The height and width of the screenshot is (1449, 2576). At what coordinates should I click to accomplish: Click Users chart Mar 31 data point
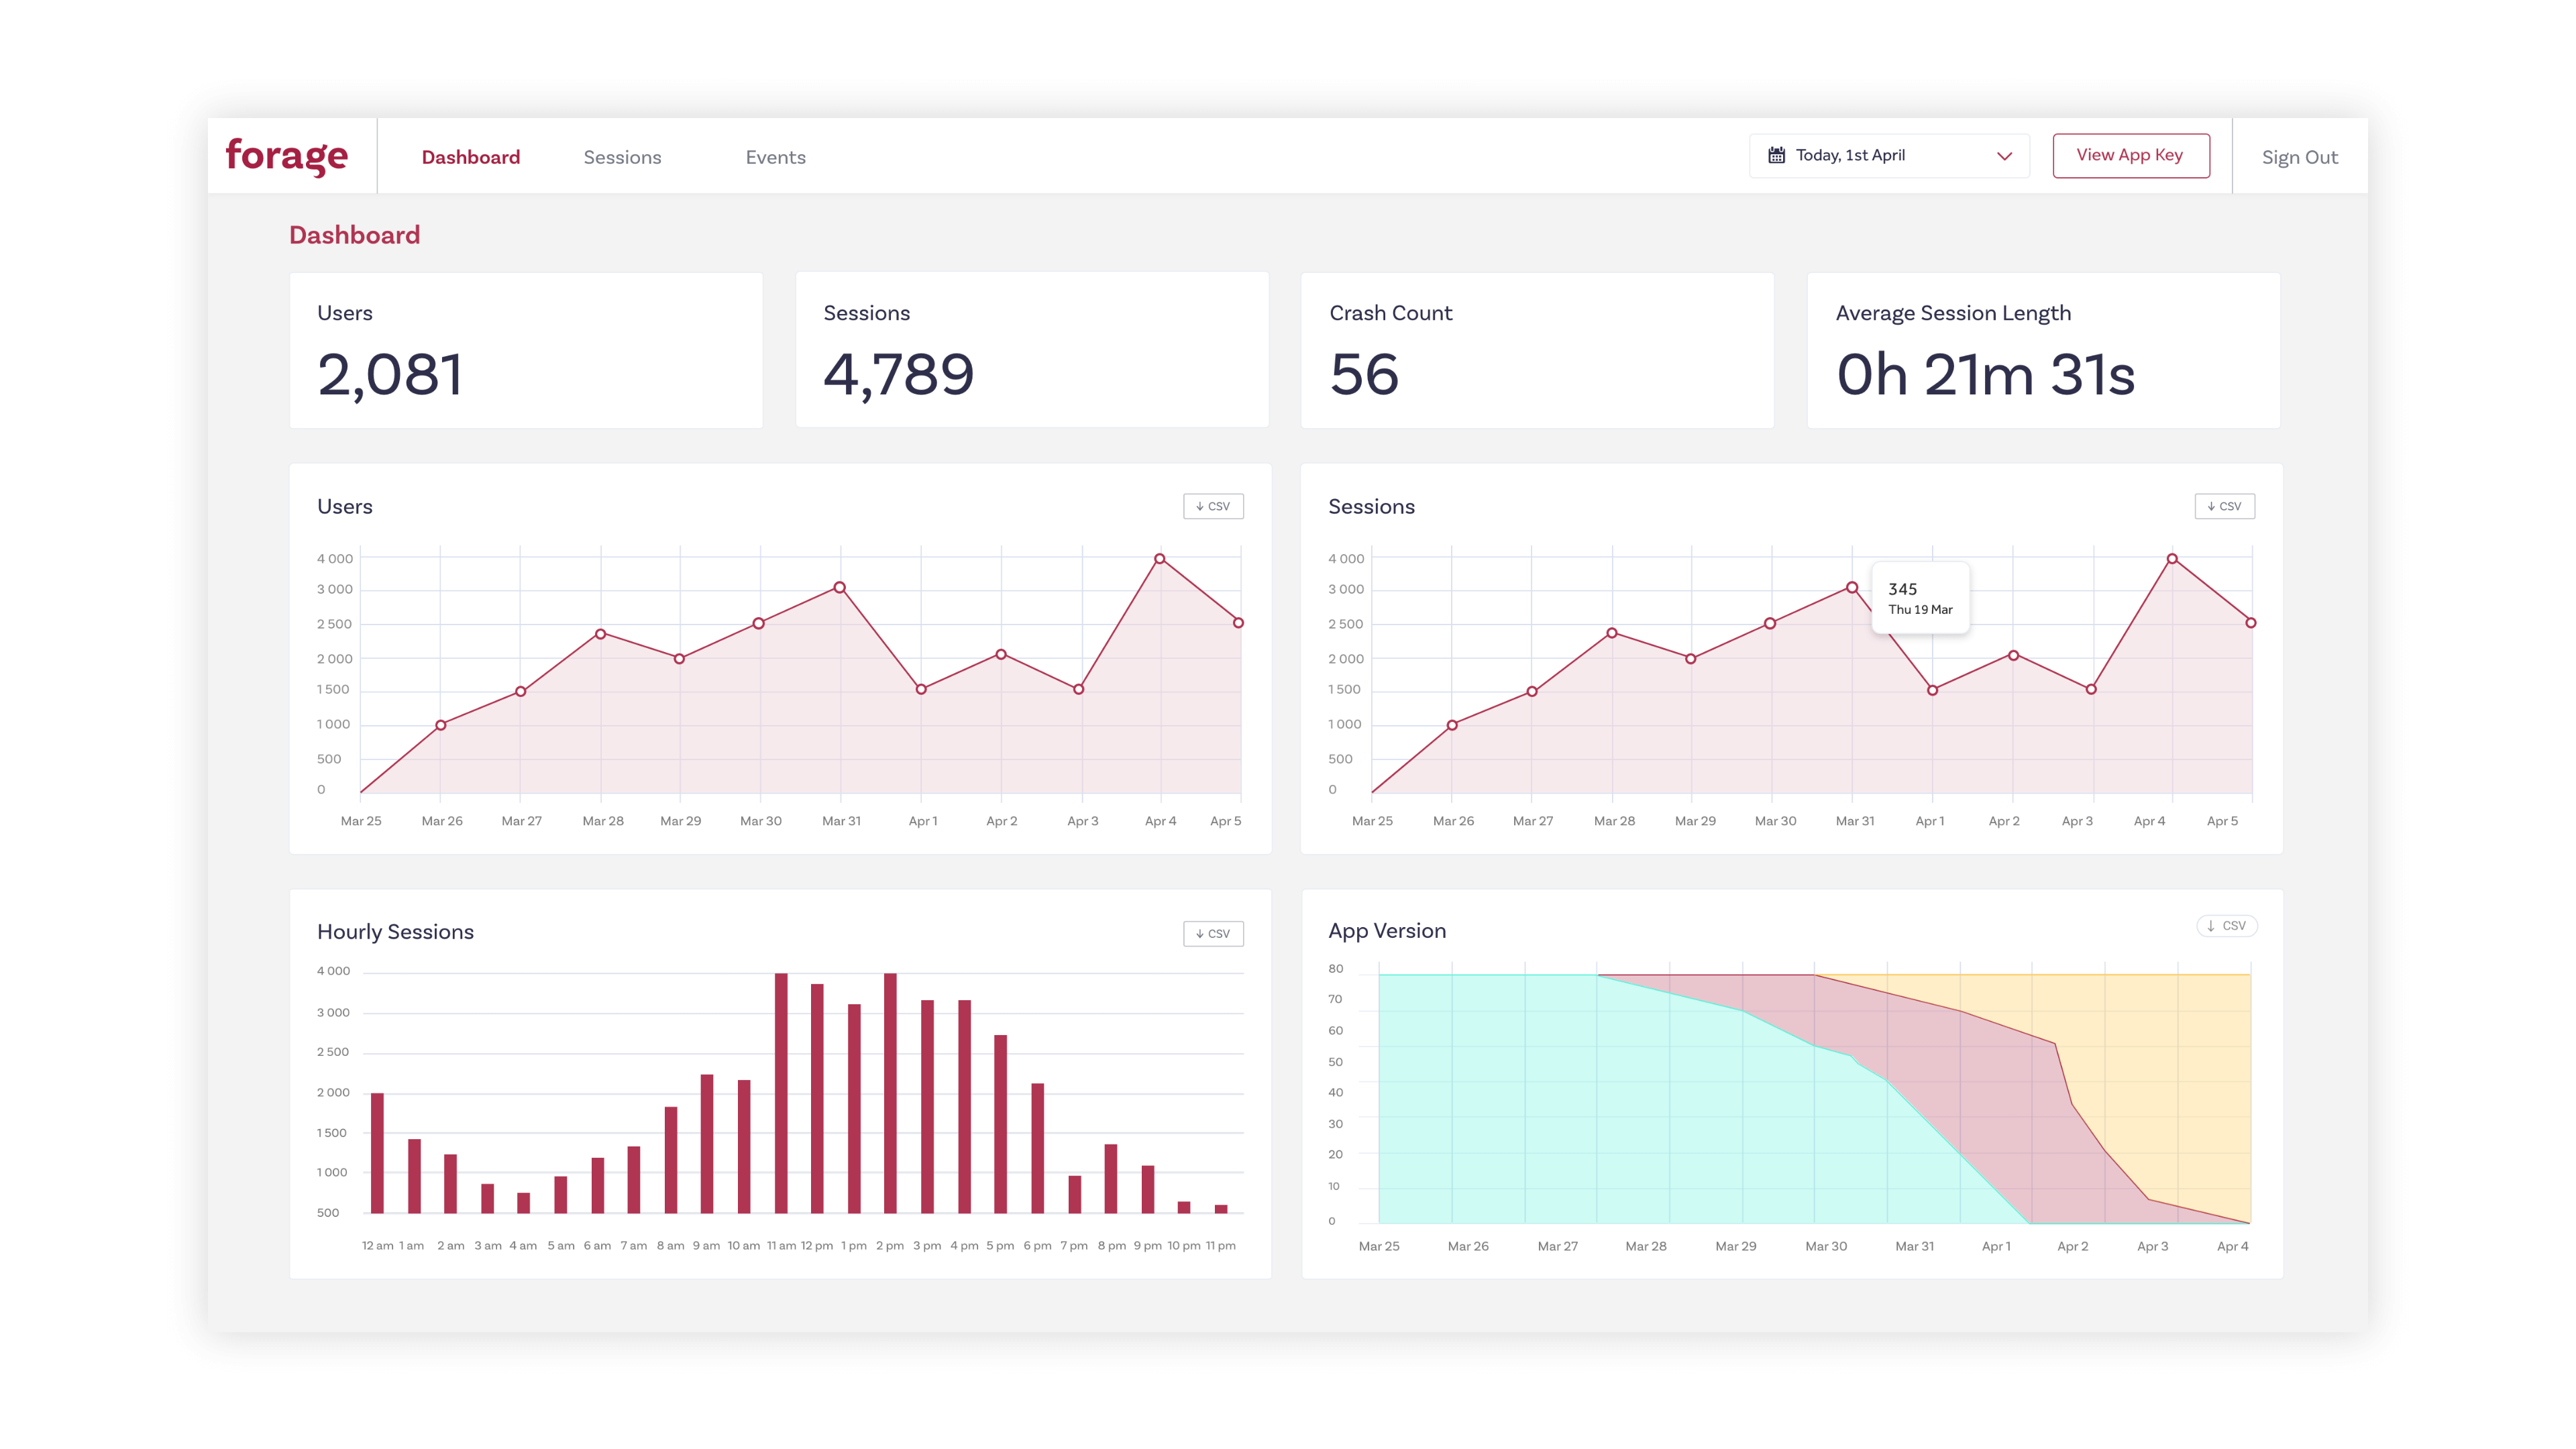(x=840, y=587)
